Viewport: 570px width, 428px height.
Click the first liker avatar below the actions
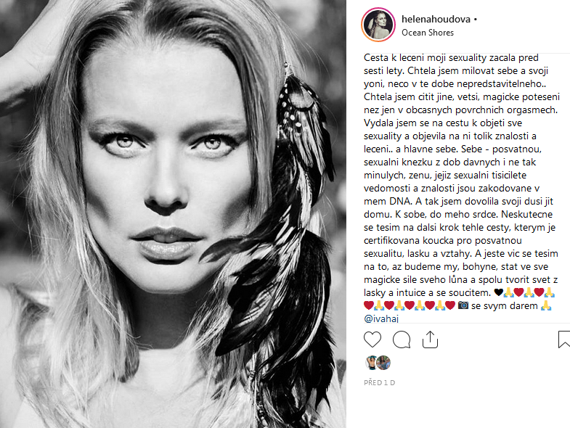pos(370,363)
